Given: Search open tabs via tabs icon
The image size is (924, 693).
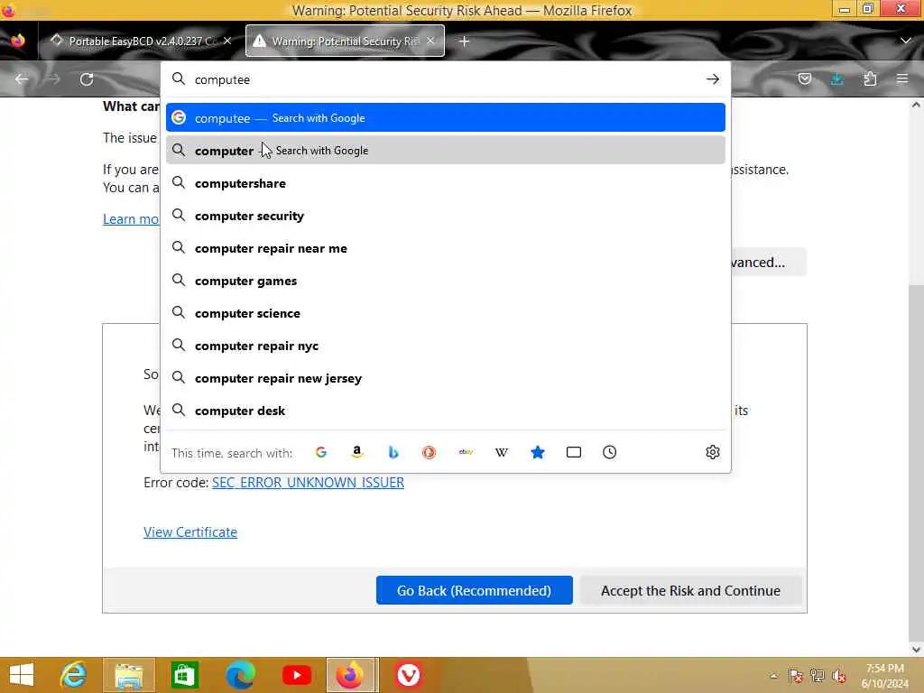Looking at the screenshot, I should (573, 453).
